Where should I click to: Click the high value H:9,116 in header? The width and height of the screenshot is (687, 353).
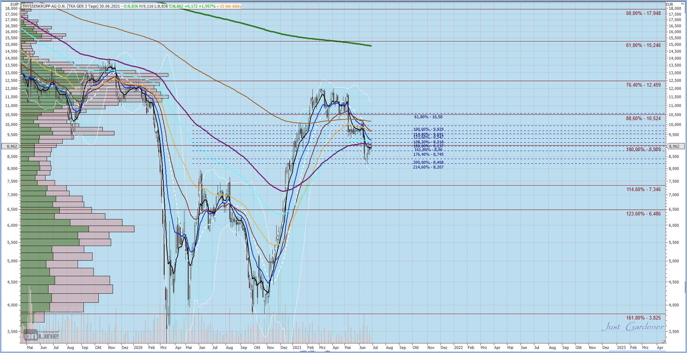click(x=147, y=6)
